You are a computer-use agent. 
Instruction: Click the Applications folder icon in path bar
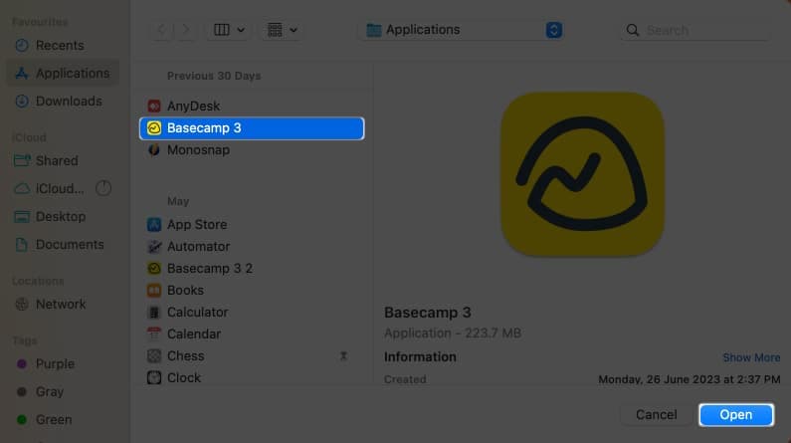pyautogui.click(x=374, y=30)
